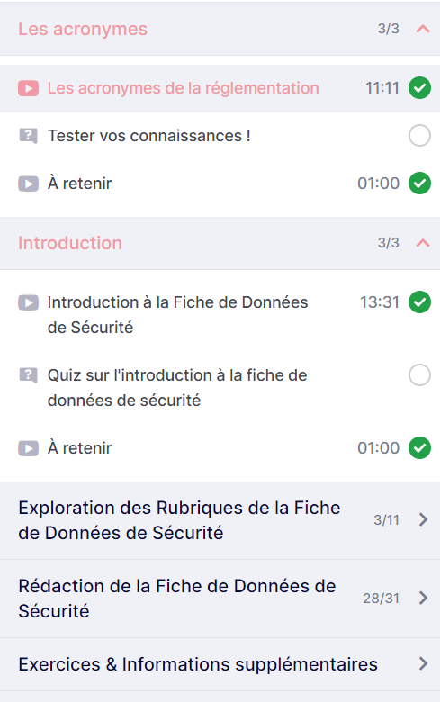Click the 28/31 progress counter
Image resolution: width=440 pixels, height=702 pixels.
coord(381,598)
